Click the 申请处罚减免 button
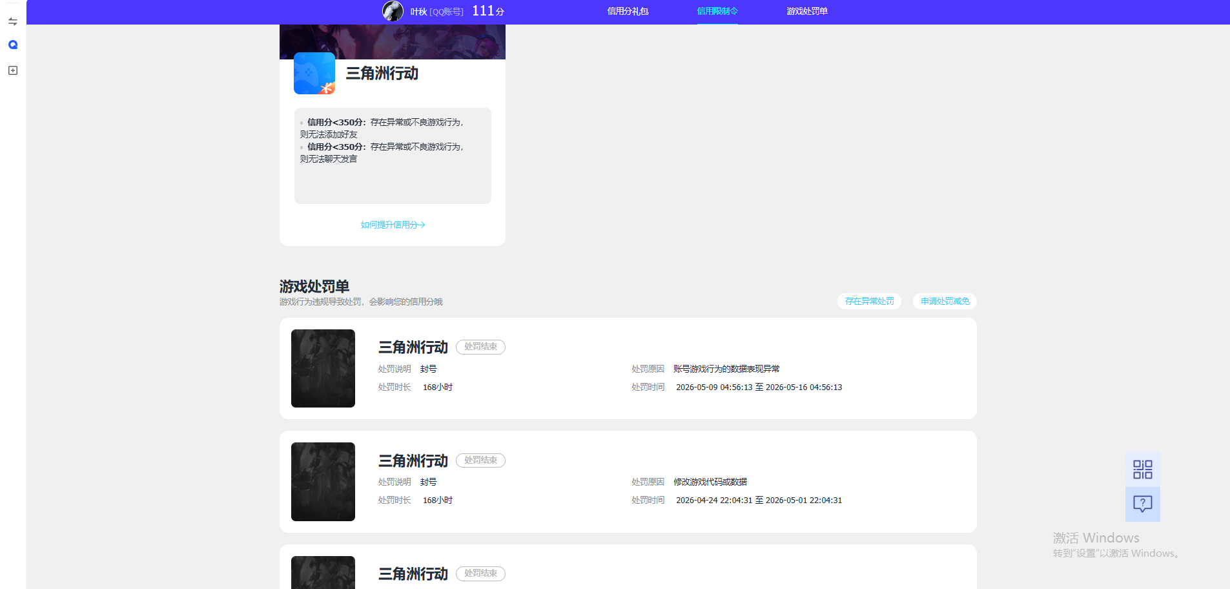 point(945,301)
